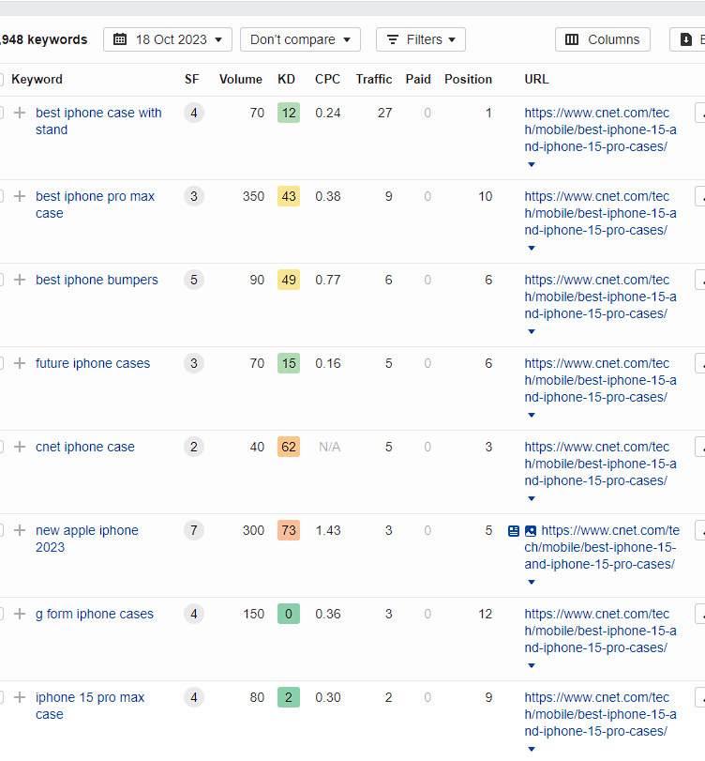Image resolution: width=705 pixels, height=761 pixels.
Task: Open keyword 'new apple iphone 2023'
Action: click(x=87, y=539)
